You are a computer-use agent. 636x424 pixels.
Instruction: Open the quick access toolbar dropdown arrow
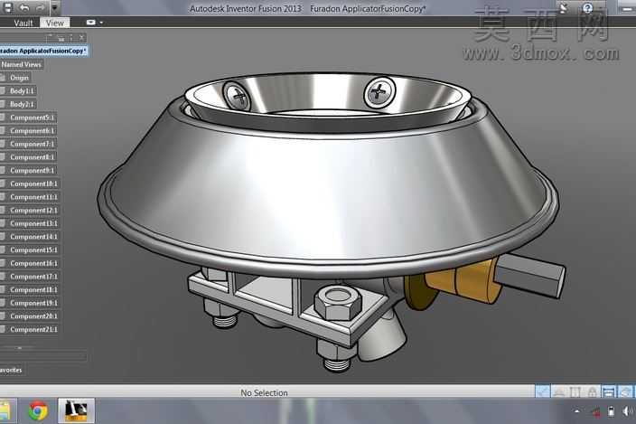pos(55,7)
